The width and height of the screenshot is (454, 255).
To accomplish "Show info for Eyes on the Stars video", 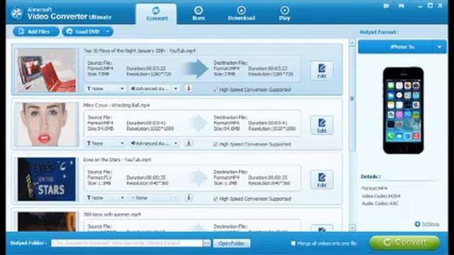I will (189, 198).
